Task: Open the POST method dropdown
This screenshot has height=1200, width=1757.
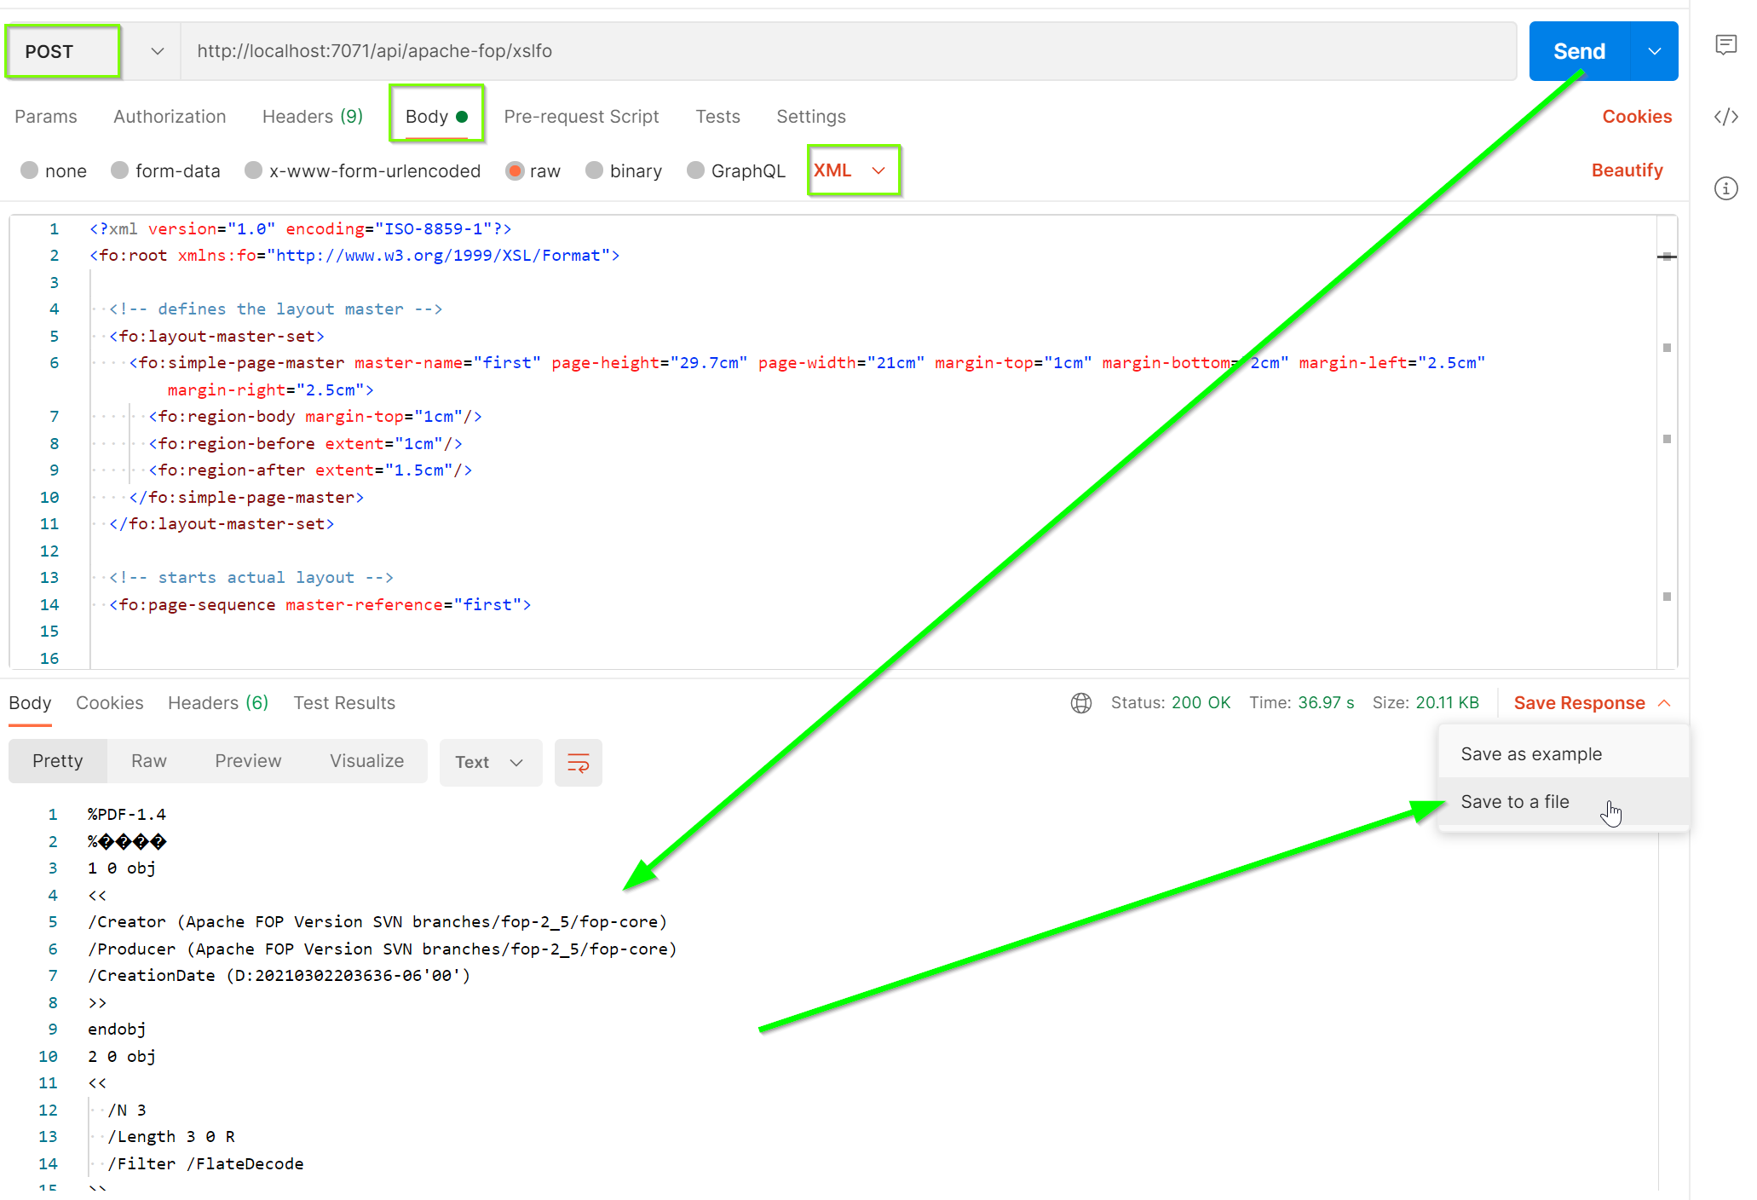Action: (157, 52)
